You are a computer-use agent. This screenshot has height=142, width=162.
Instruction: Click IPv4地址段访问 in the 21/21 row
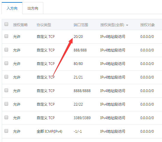coord(113,77)
